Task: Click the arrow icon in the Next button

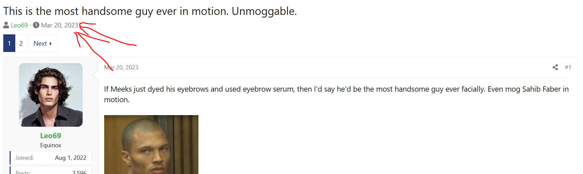Action: [51, 44]
